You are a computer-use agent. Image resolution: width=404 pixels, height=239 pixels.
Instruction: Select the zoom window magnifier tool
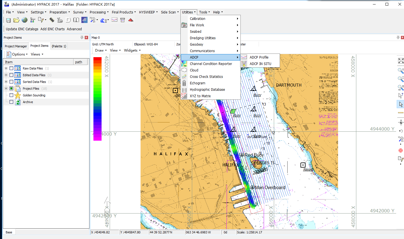click(x=401, y=79)
